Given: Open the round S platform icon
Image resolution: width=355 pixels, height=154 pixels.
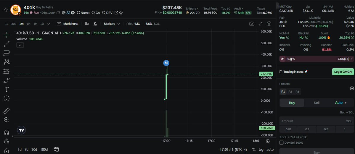Looking at the screenshot, I should click(73, 13).
